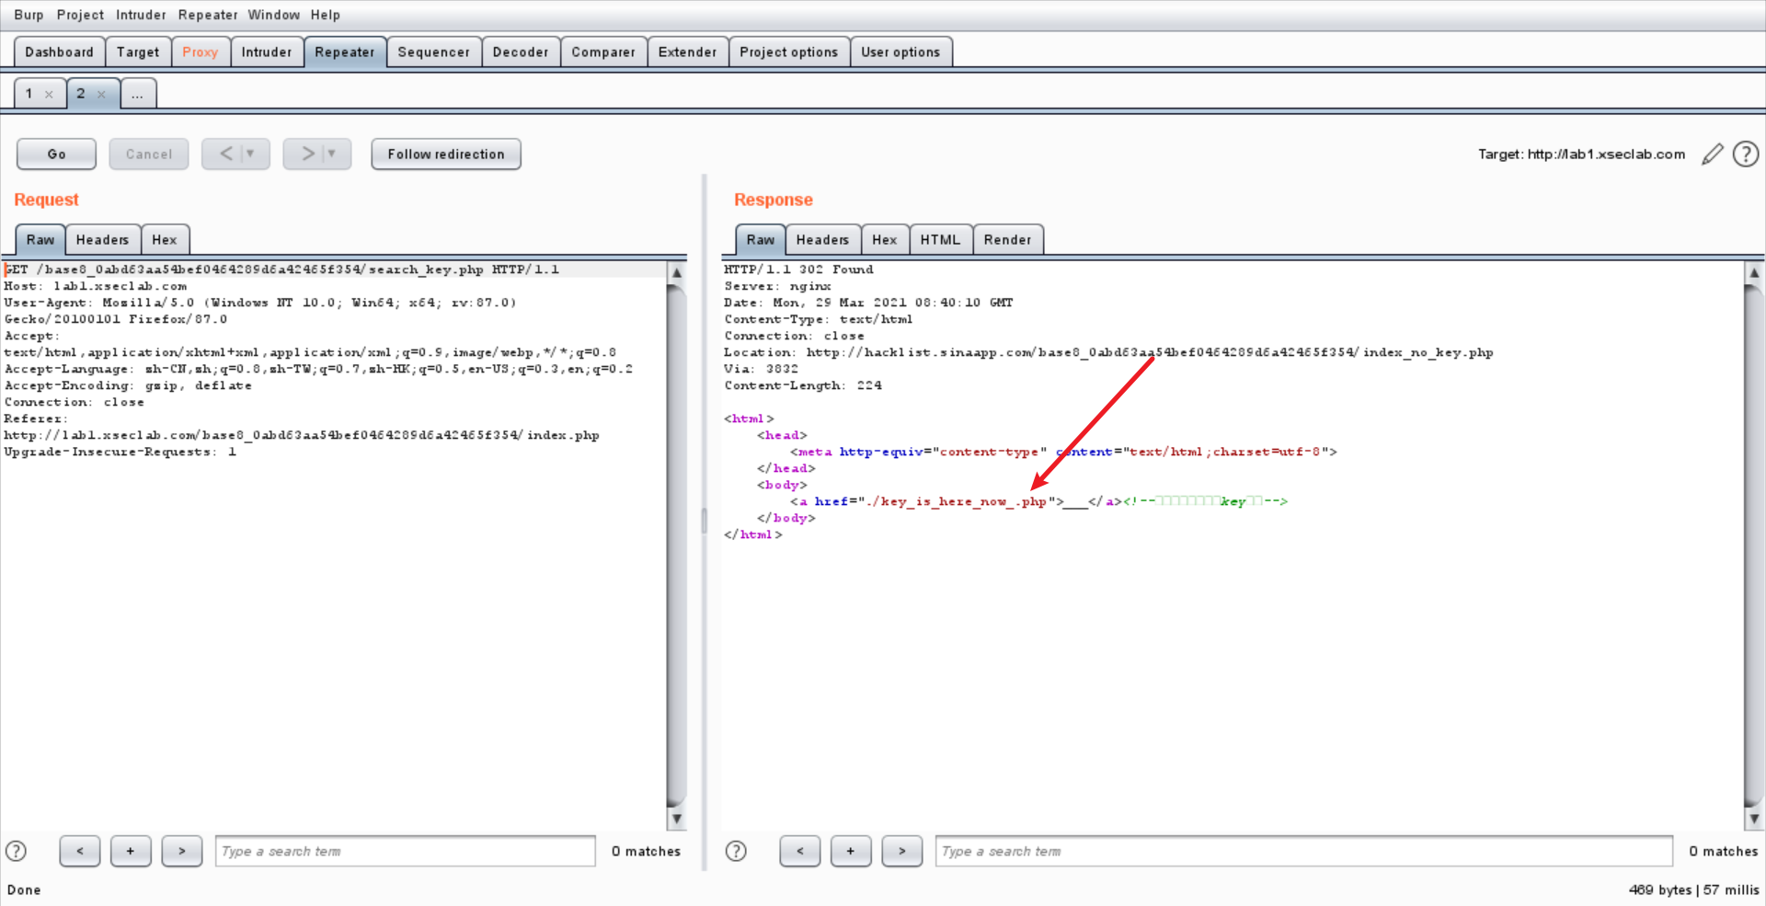Select the Repeater tool tab
The image size is (1766, 906).
[x=345, y=52]
